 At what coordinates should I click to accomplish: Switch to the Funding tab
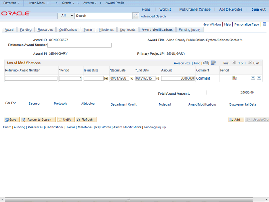[x=26, y=30]
